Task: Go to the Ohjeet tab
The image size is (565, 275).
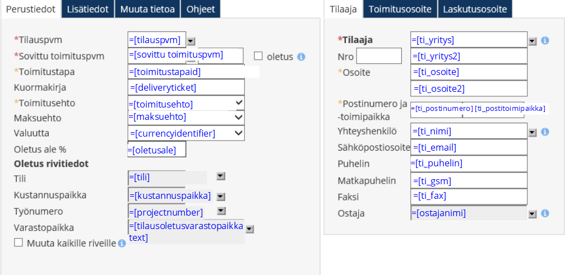Action: [x=200, y=9]
